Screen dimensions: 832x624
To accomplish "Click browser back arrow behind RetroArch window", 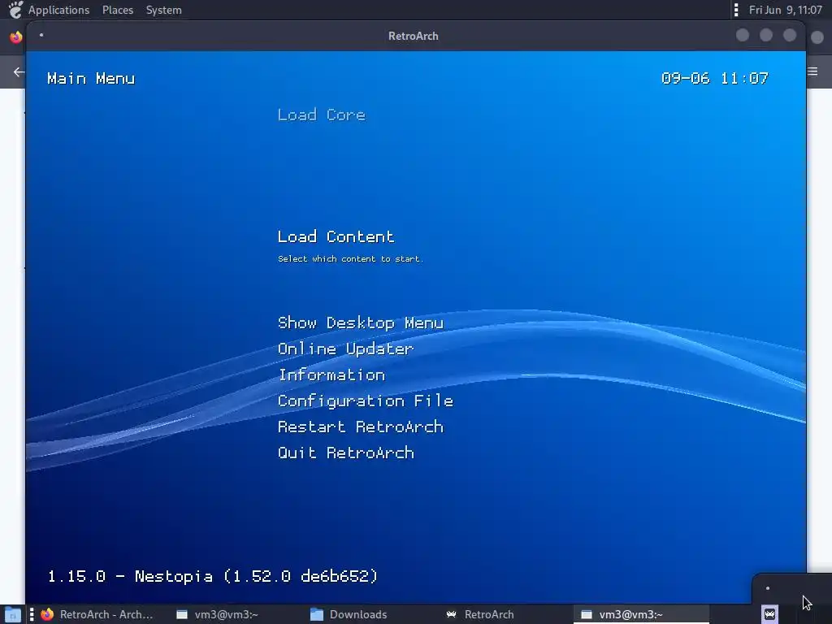I will click(19, 71).
